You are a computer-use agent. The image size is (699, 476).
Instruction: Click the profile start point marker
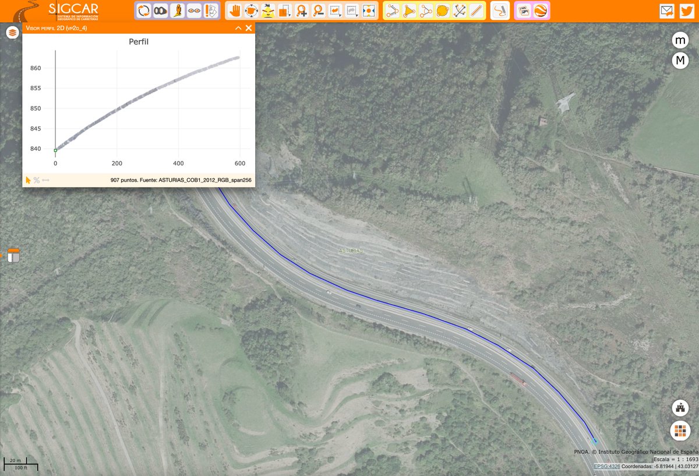(x=55, y=150)
